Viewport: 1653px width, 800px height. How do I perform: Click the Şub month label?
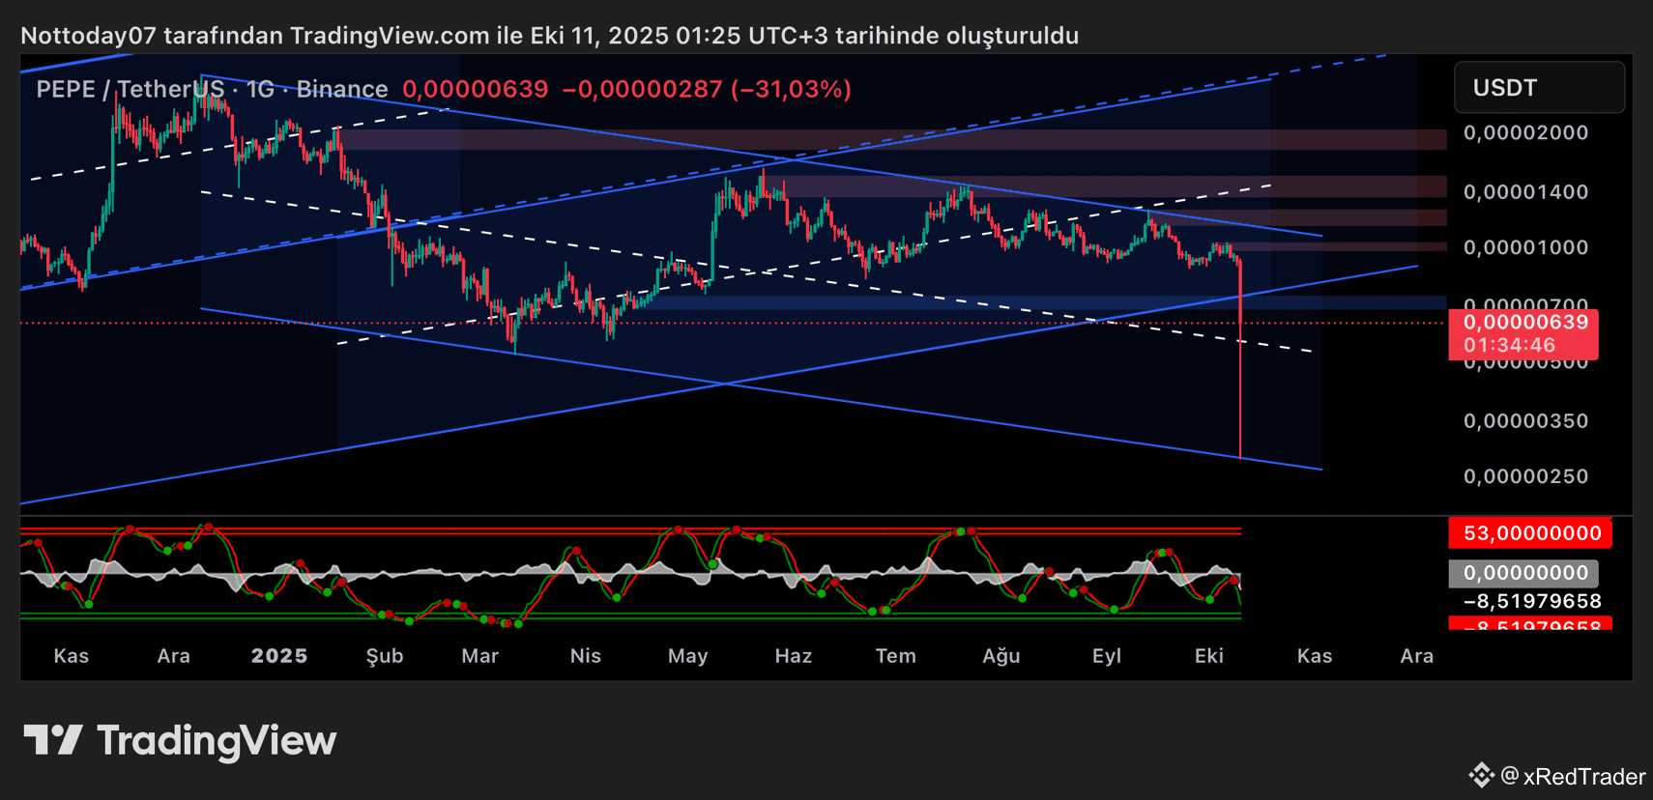pos(385,656)
